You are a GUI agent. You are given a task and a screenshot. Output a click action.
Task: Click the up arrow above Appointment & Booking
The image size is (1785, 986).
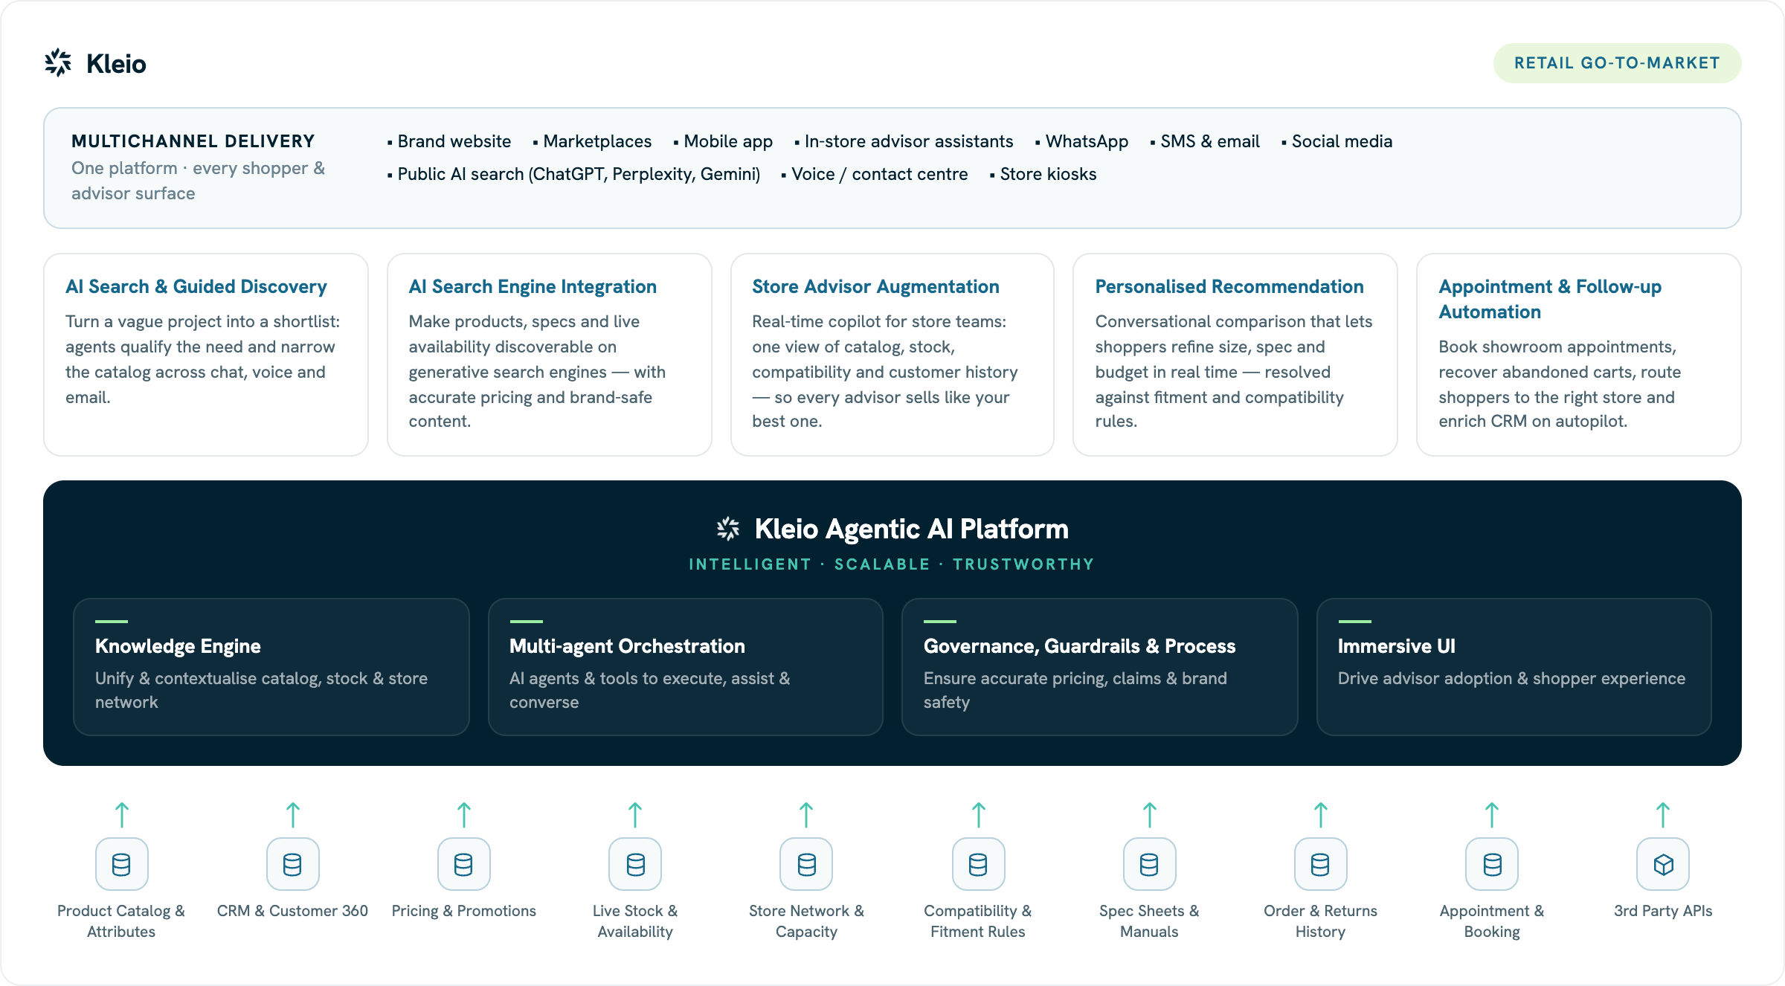[1492, 815]
